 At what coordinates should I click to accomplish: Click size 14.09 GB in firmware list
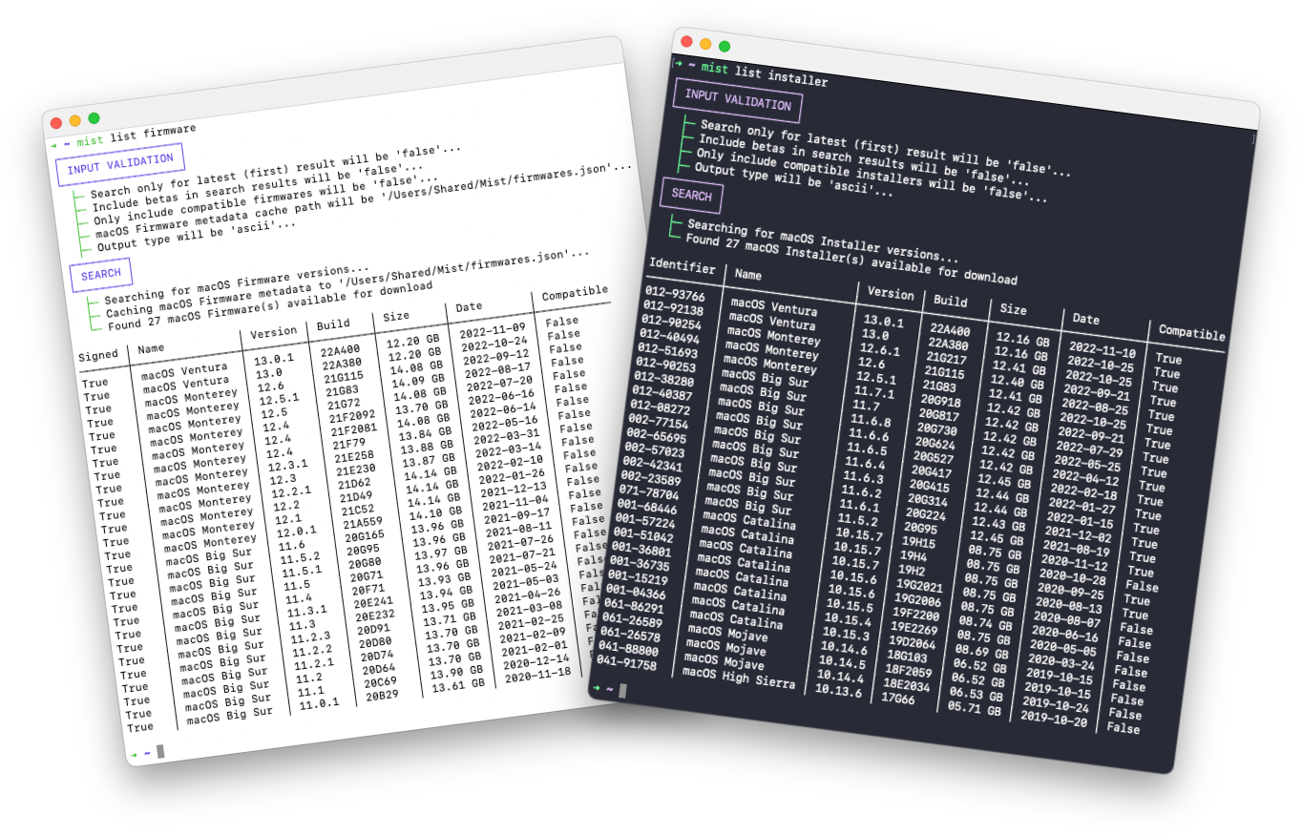pos(418,381)
